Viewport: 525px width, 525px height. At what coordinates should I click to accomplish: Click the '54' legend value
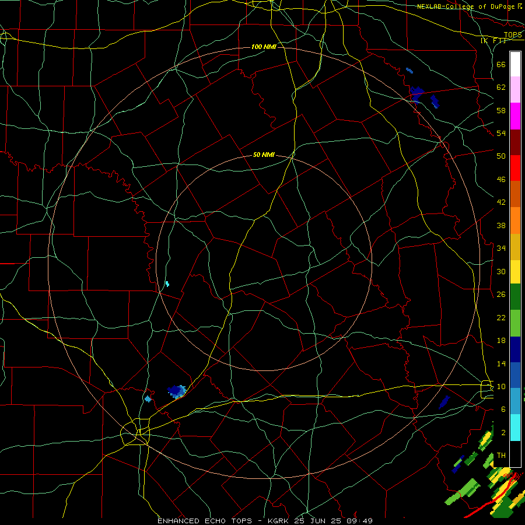tap(501, 133)
